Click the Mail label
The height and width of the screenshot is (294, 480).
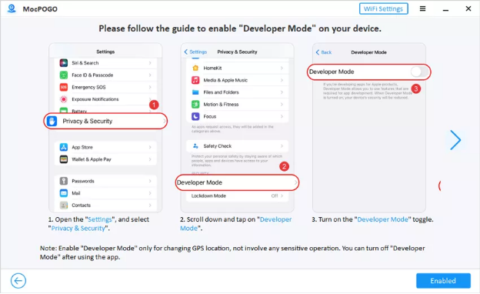(x=76, y=193)
